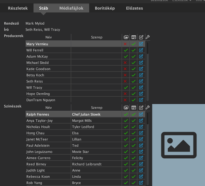Image resolution: width=205 pixels, height=186 pixels.
Task: Edit John Leguizamo's actor entry
Action: (141, 152)
